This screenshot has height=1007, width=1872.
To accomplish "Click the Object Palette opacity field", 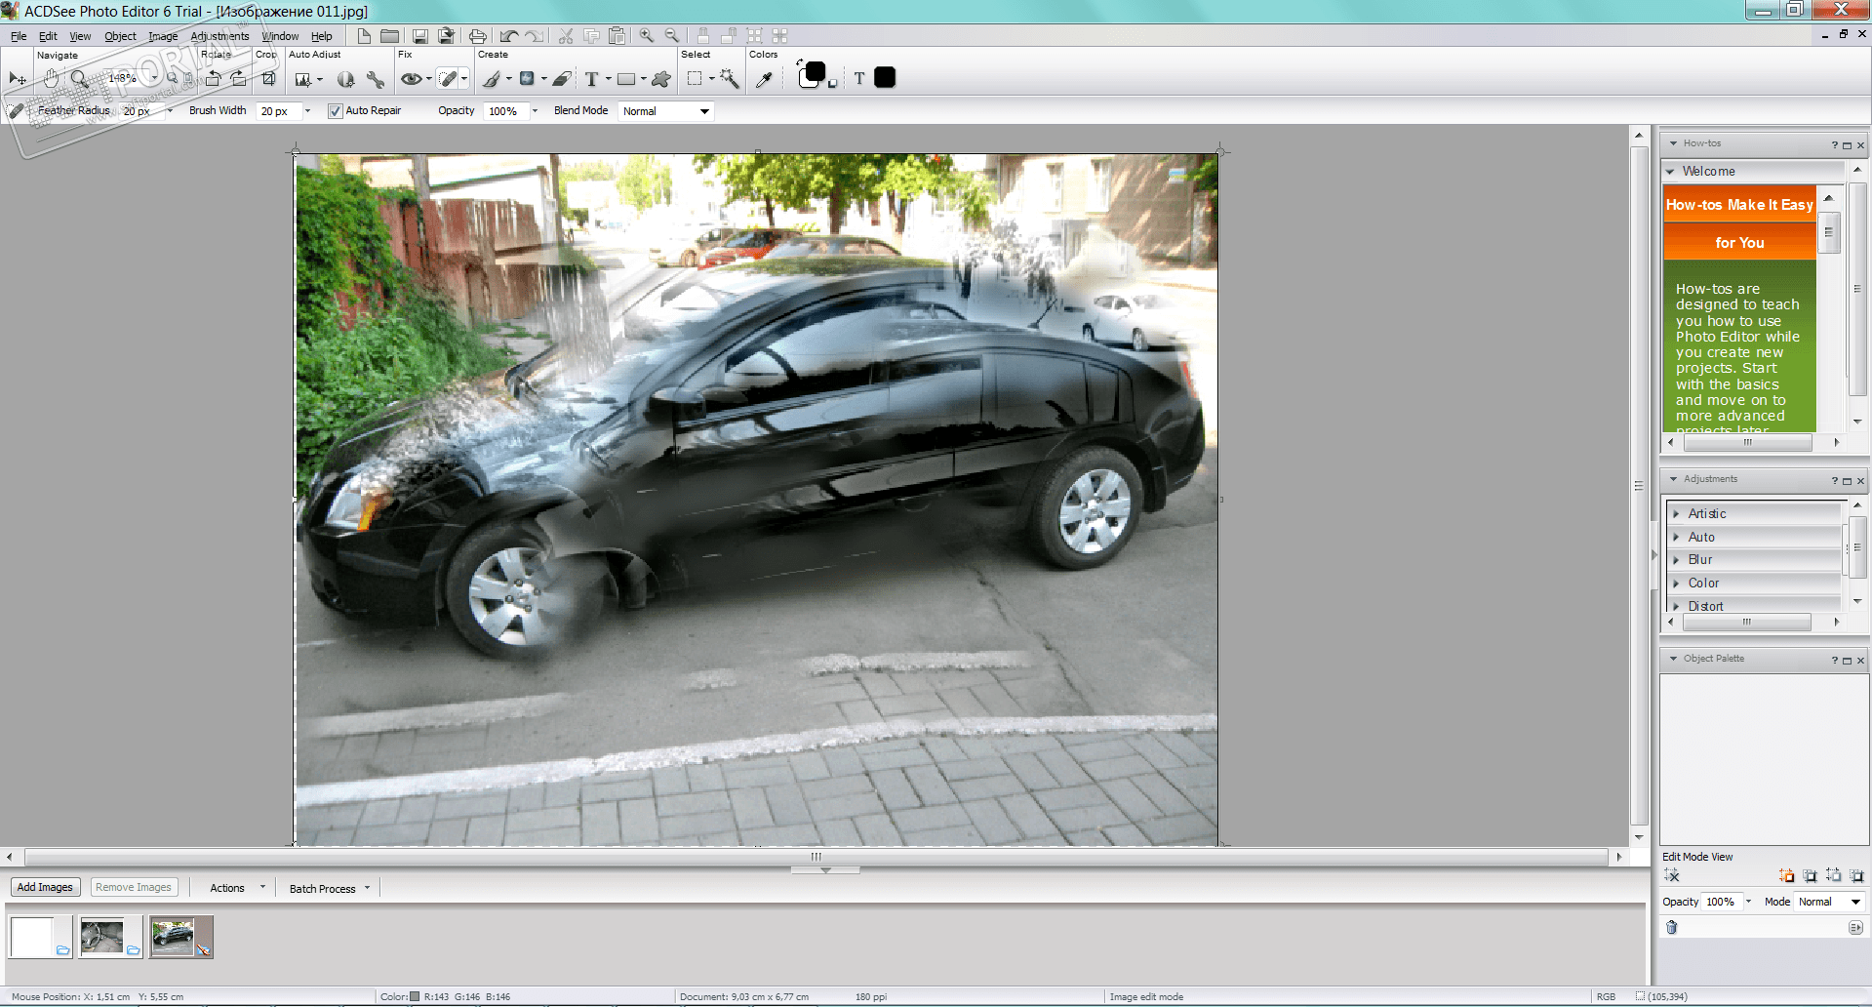I will pos(1721,902).
